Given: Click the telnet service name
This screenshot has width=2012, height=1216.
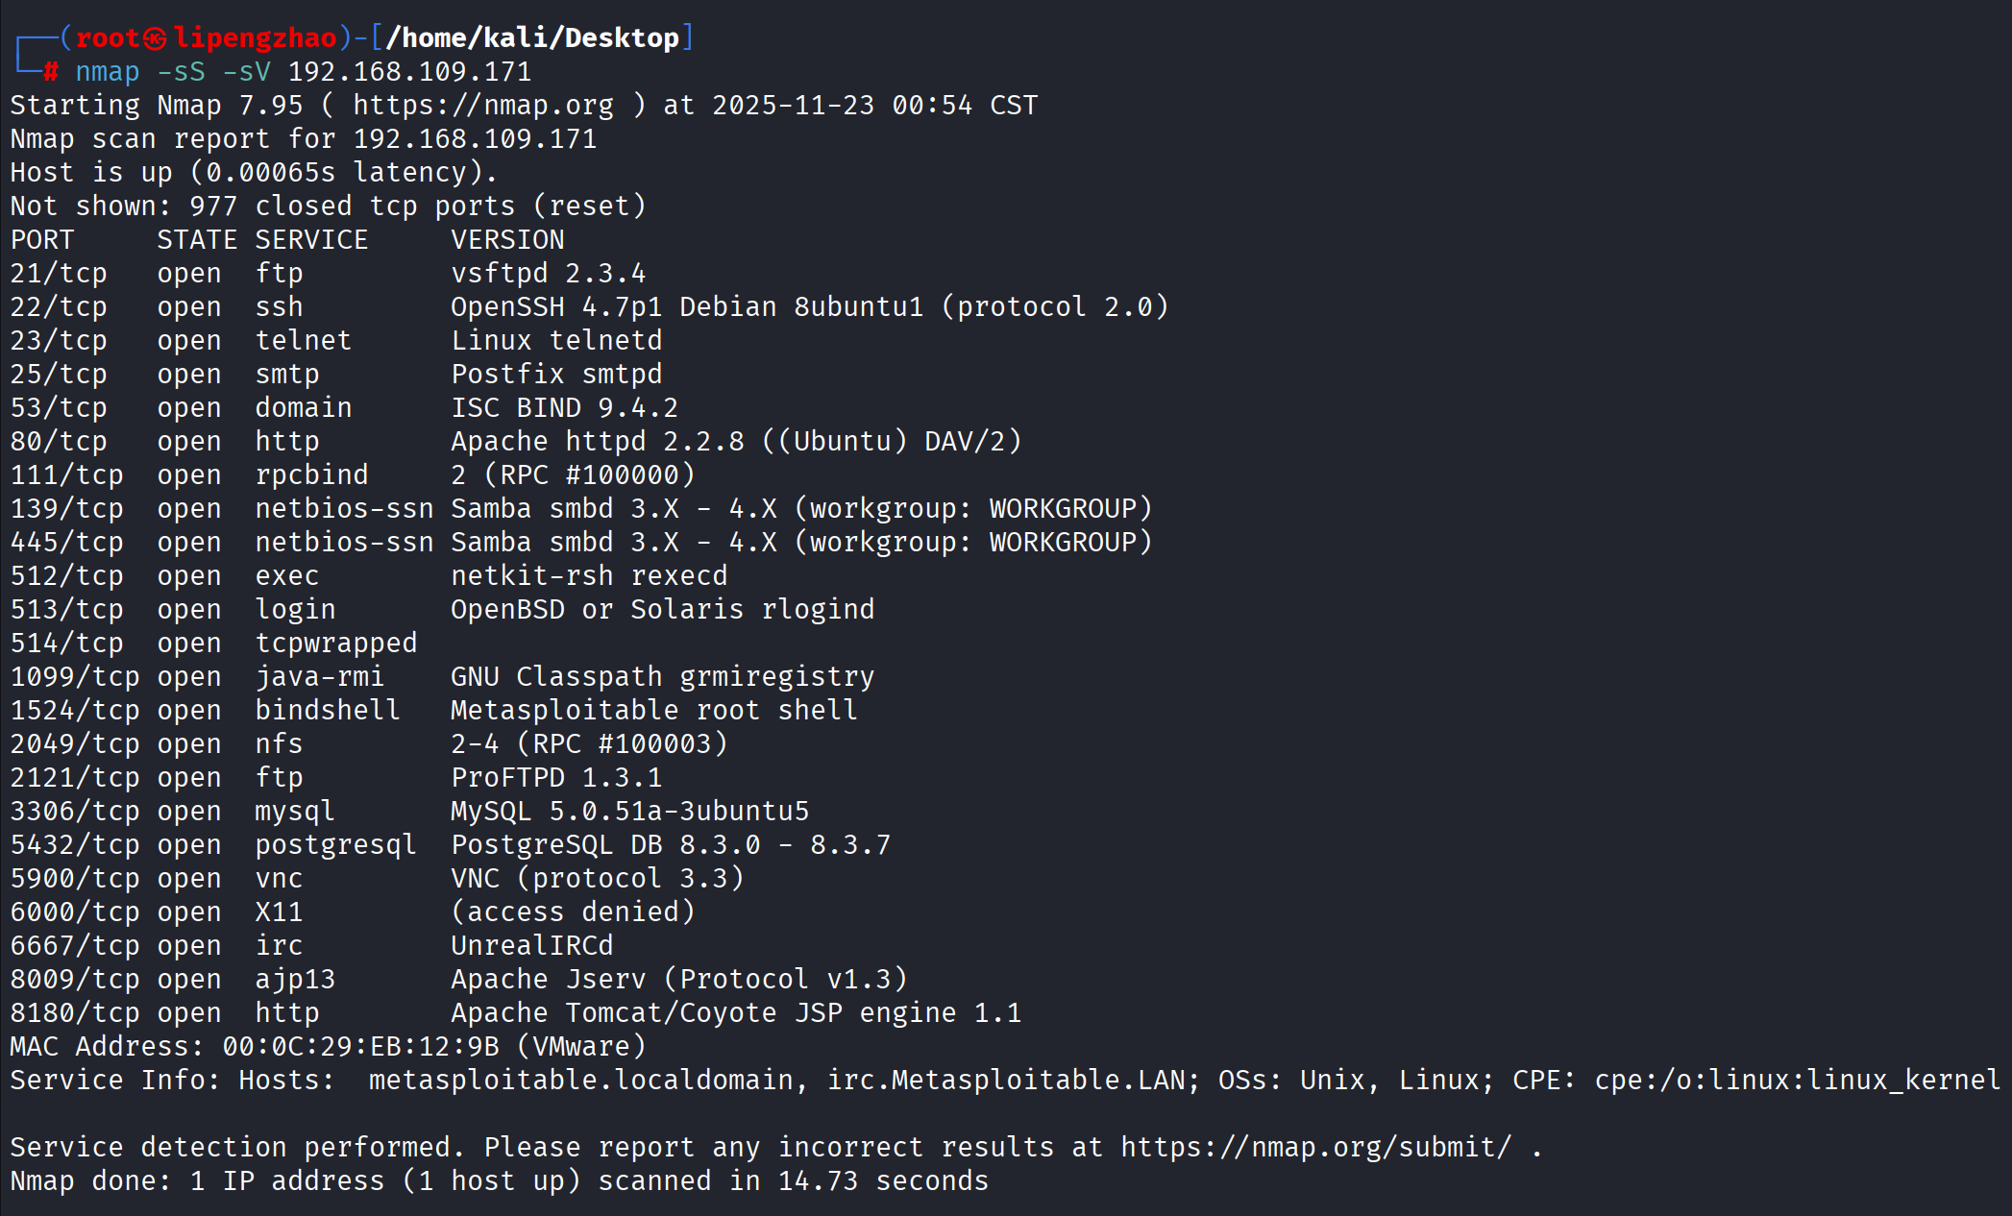Looking at the screenshot, I should (303, 341).
